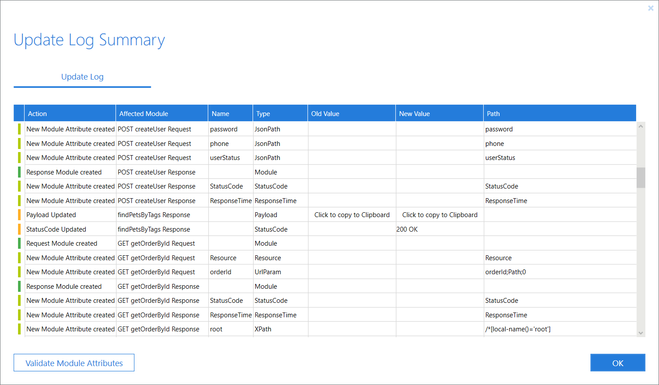Click the Validate Module Attributes button
659x385 pixels.
pyautogui.click(x=74, y=363)
